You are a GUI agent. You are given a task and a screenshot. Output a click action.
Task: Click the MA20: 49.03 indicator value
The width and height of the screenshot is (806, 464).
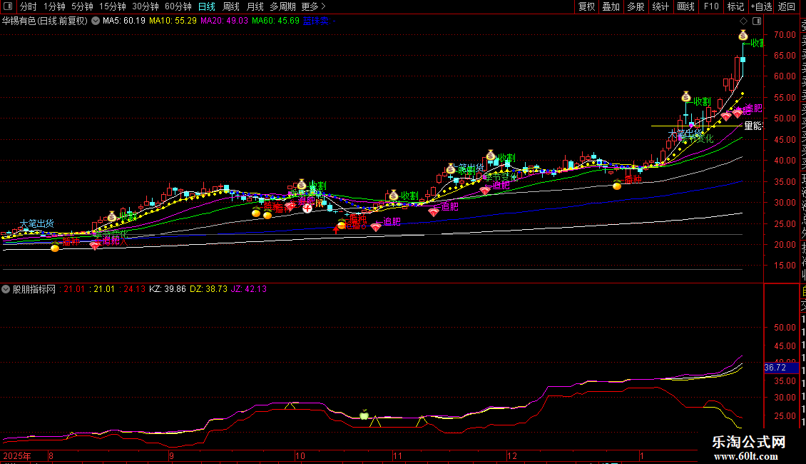click(224, 21)
